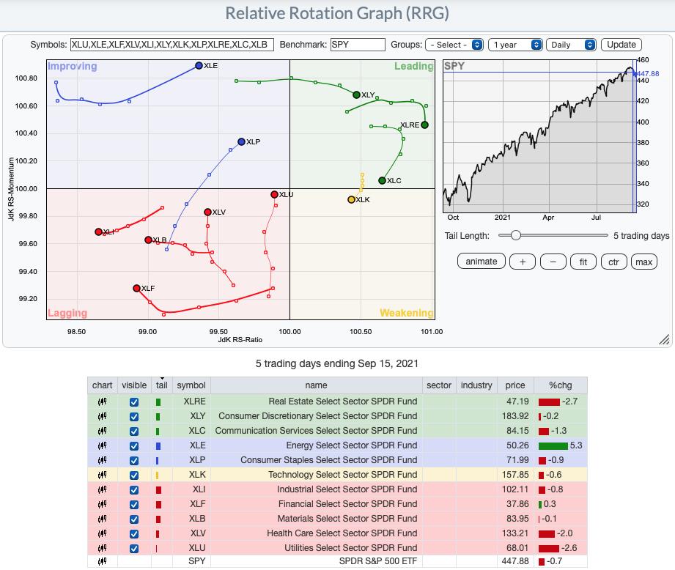The width and height of the screenshot is (675, 570).
Task: Click the Benchmark SPY input field
Action: tap(358, 45)
